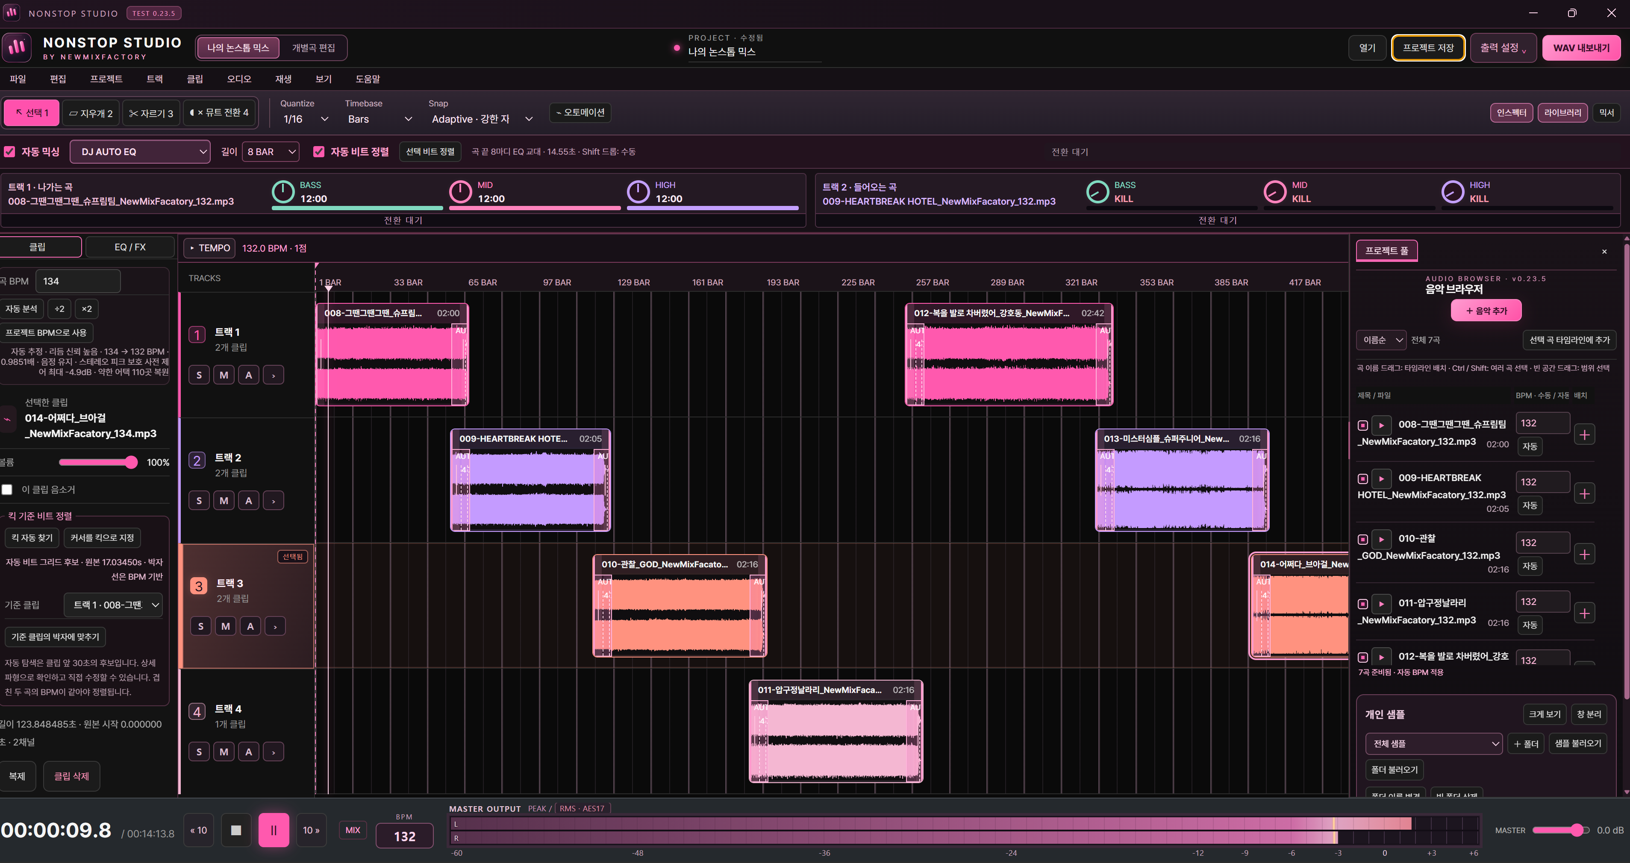Image resolution: width=1630 pixels, height=863 pixels.
Task: Expand the TEMPO lane
Action: [209, 248]
